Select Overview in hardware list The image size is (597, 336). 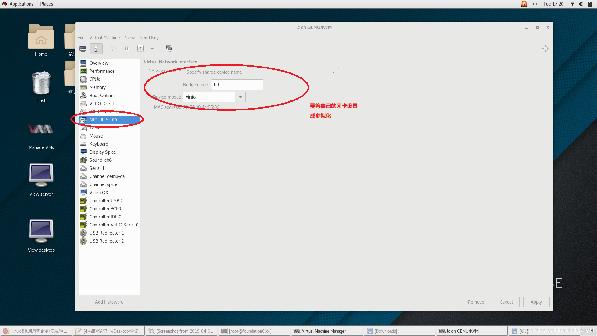point(109,63)
